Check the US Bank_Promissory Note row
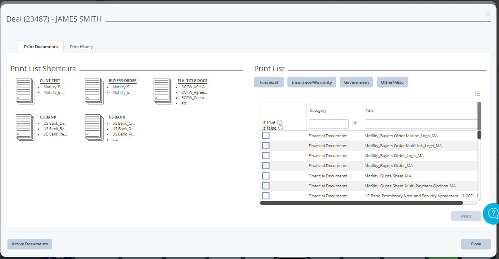Screen dimensions: 499x259 point(266,196)
